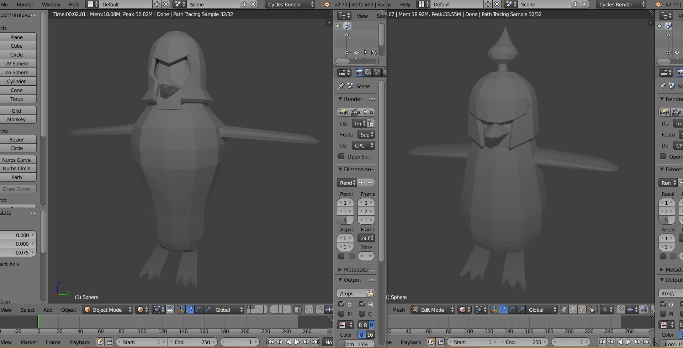The height and width of the screenshot is (348, 683).
Task: Open Help menu in right window
Action: (x=405, y=4)
